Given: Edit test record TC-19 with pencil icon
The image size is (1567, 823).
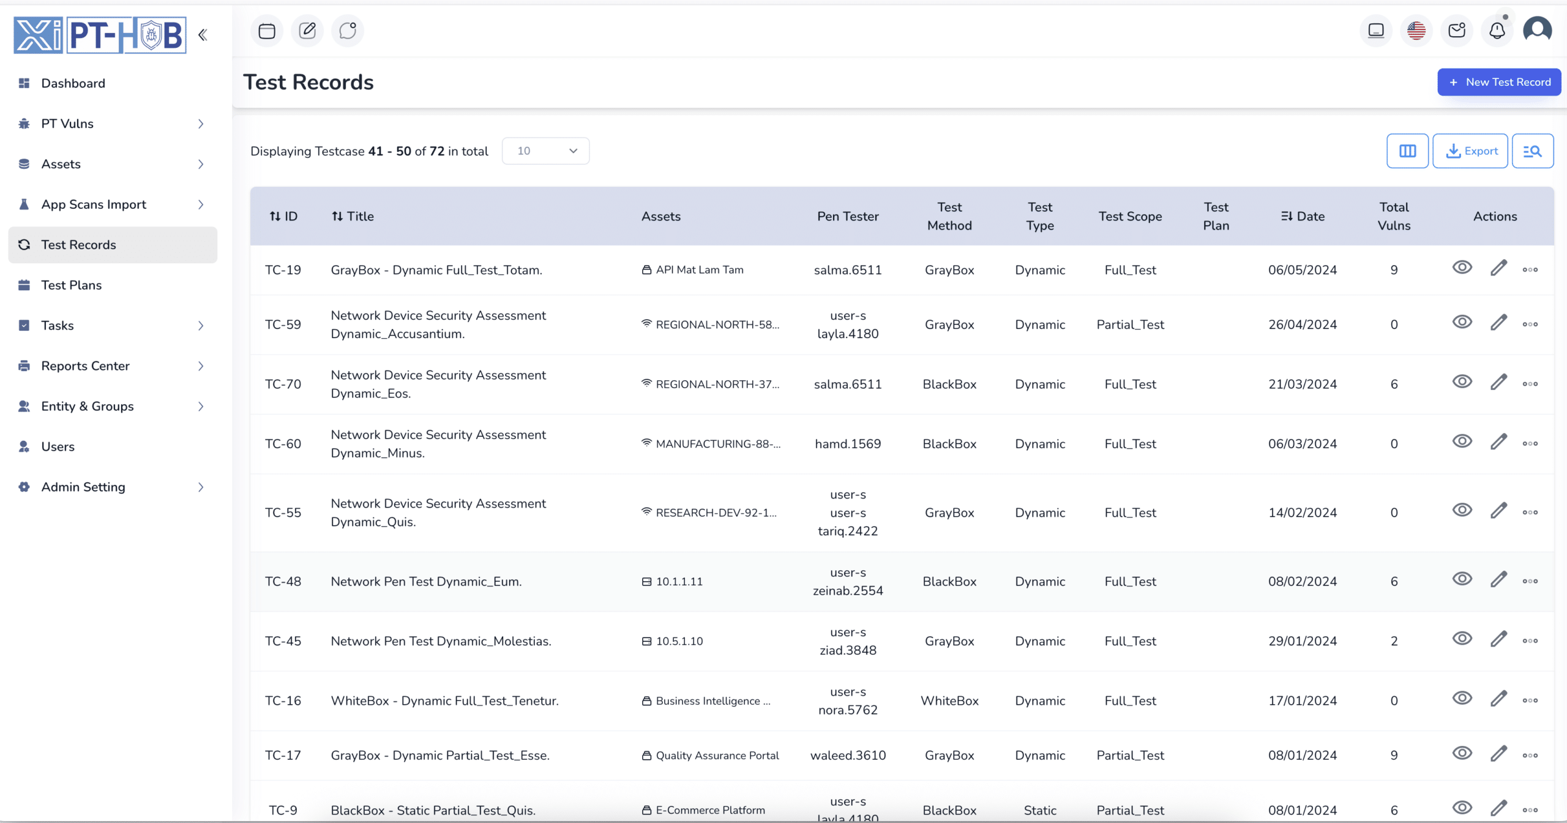Looking at the screenshot, I should (x=1498, y=268).
